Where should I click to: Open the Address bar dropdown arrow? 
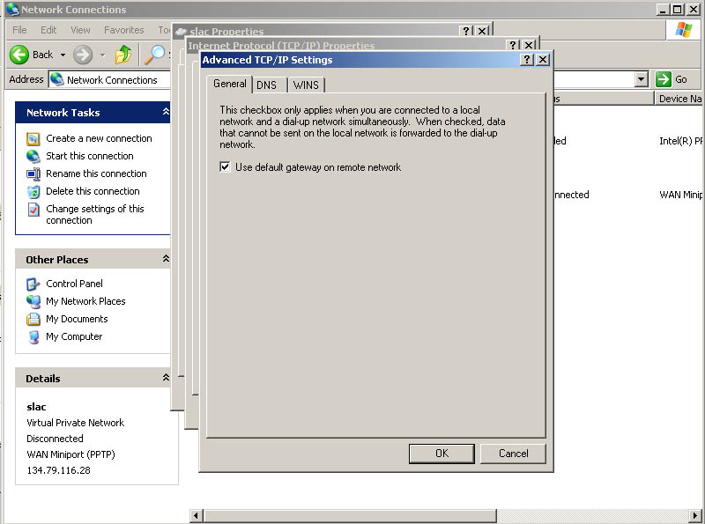642,79
